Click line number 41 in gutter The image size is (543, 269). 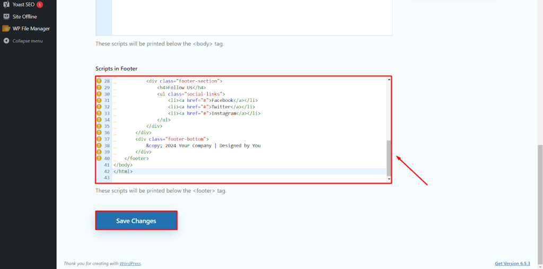(x=107, y=165)
